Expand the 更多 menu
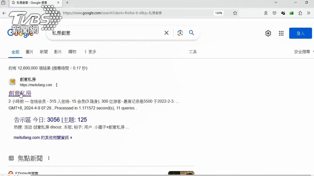The image size is (314, 176). pyautogui.click(x=90, y=52)
